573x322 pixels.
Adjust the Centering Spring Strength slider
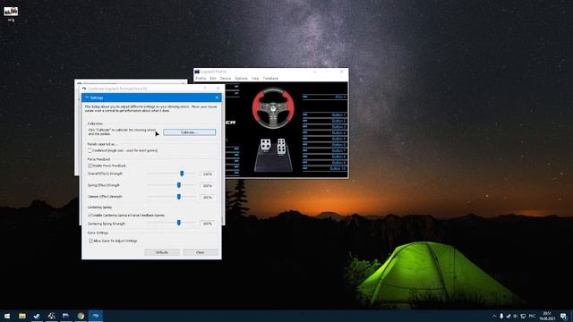click(179, 223)
